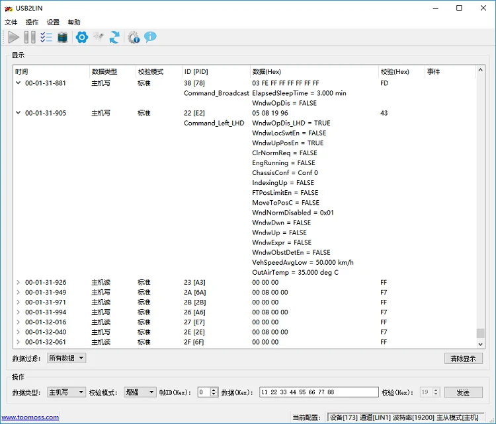Select the 27 [E7] ID cell
Image resolution: width=496 pixels, height=424 pixels.
point(194,322)
